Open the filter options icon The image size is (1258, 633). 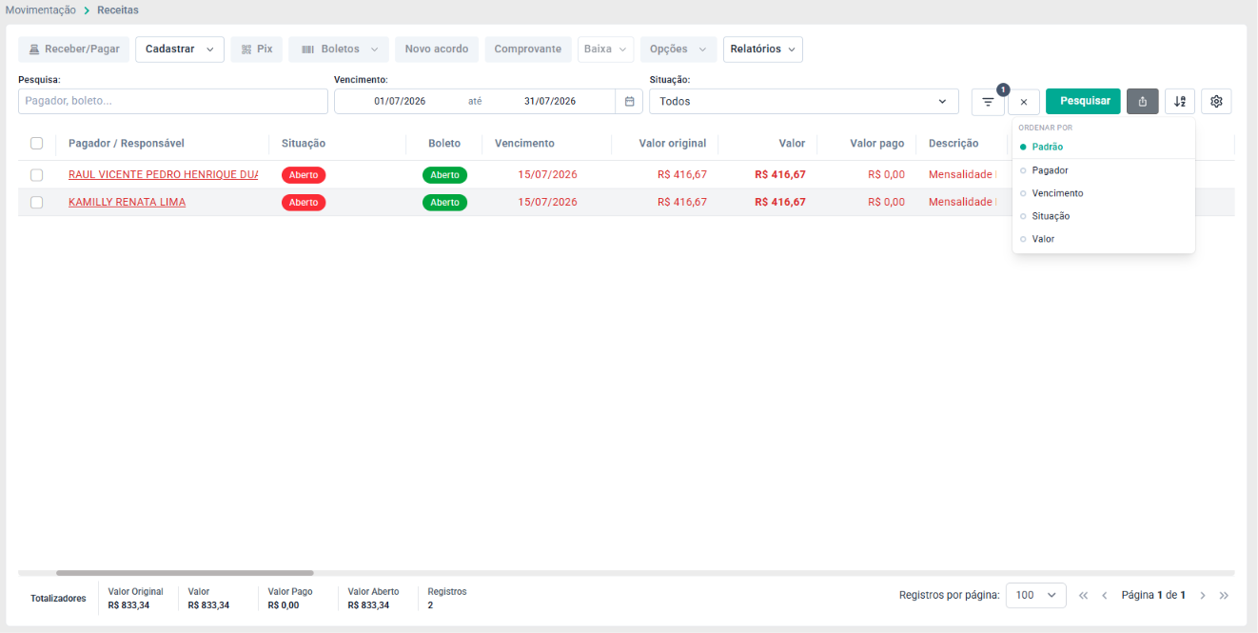click(x=988, y=101)
